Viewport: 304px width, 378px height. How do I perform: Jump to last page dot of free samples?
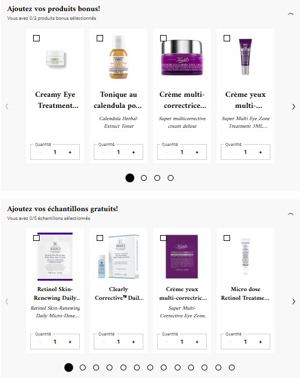(x=232, y=367)
